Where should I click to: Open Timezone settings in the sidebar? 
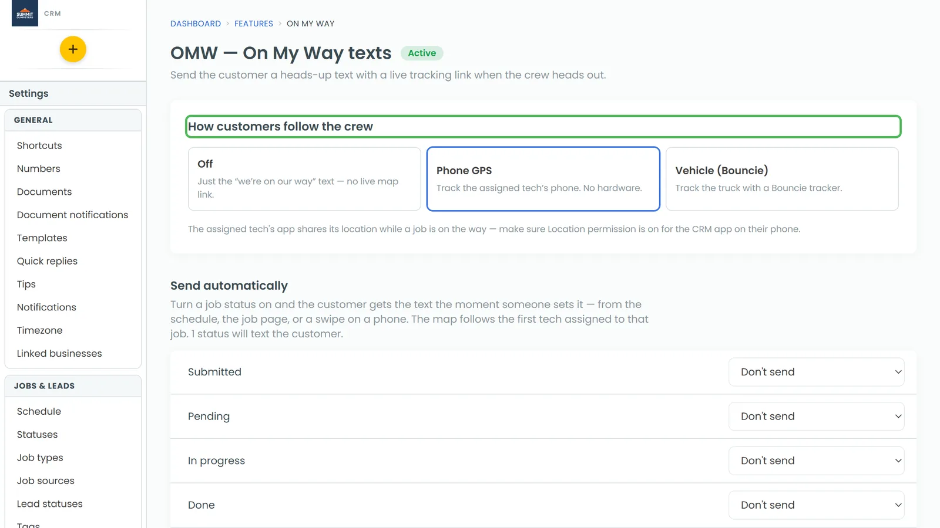point(40,330)
